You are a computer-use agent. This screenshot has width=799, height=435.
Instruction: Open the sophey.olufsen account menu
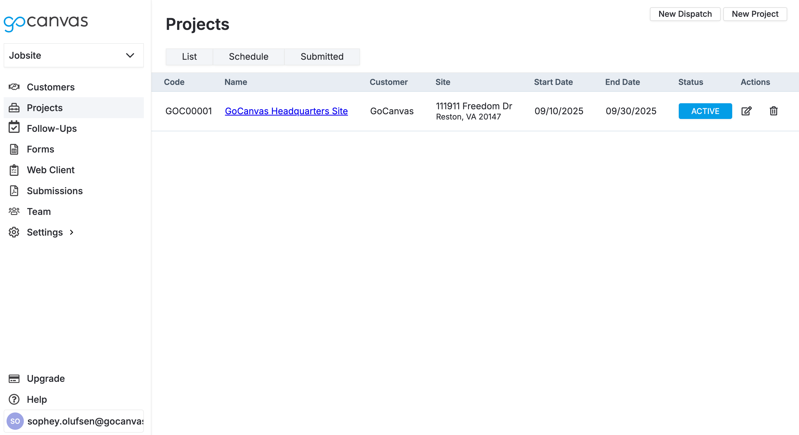pos(74,421)
